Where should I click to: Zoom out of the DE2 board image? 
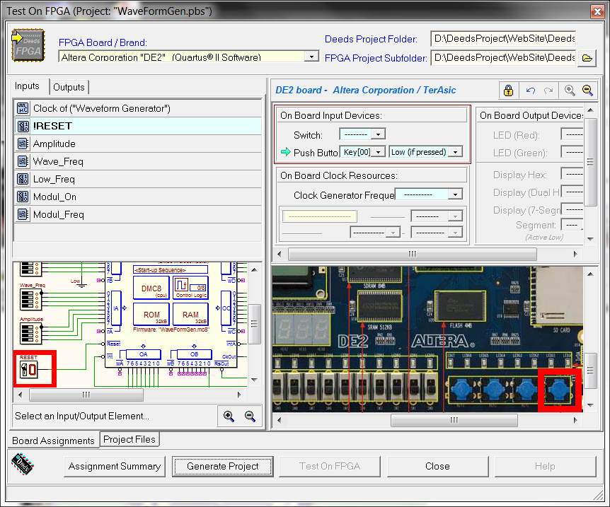click(587, 91)
